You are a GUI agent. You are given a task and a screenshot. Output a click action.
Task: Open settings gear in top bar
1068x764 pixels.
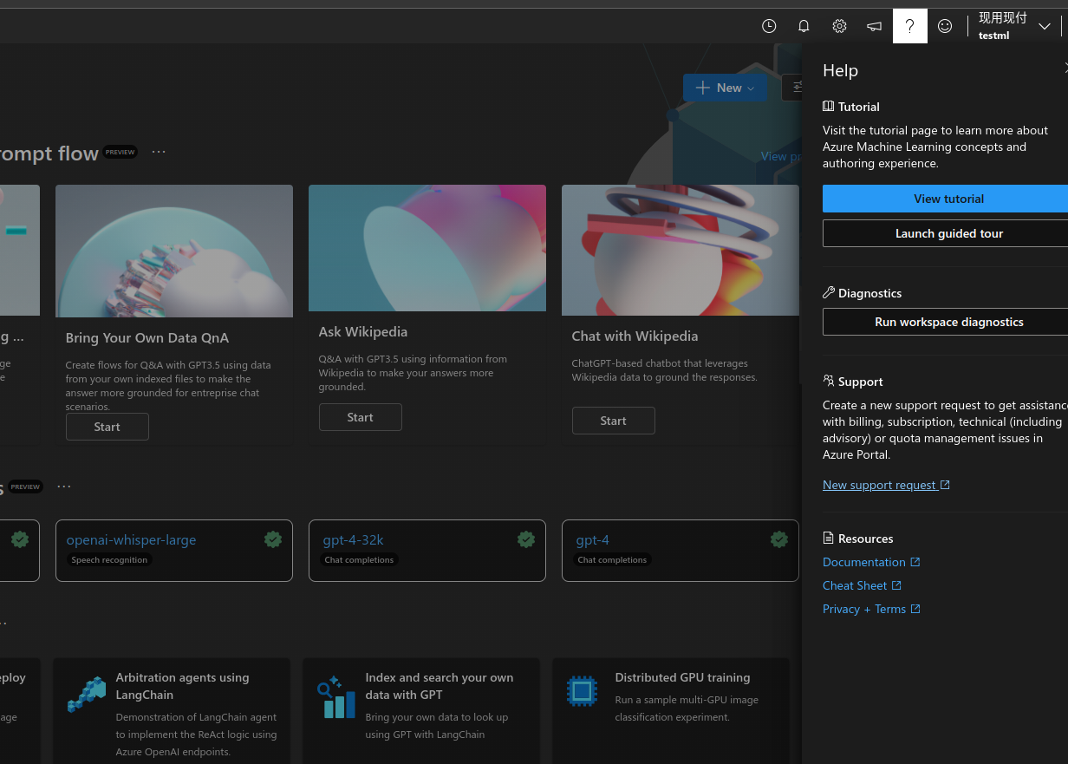coord(839,26)
